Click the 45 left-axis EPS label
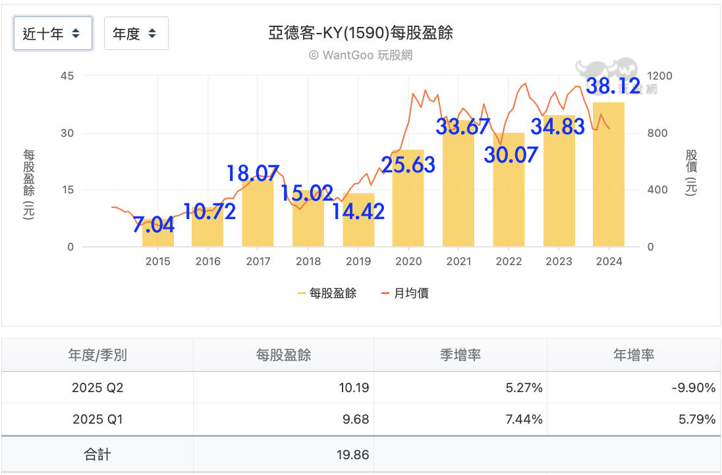This screenshot has height=475, width=722. click(x=67, y=76)
